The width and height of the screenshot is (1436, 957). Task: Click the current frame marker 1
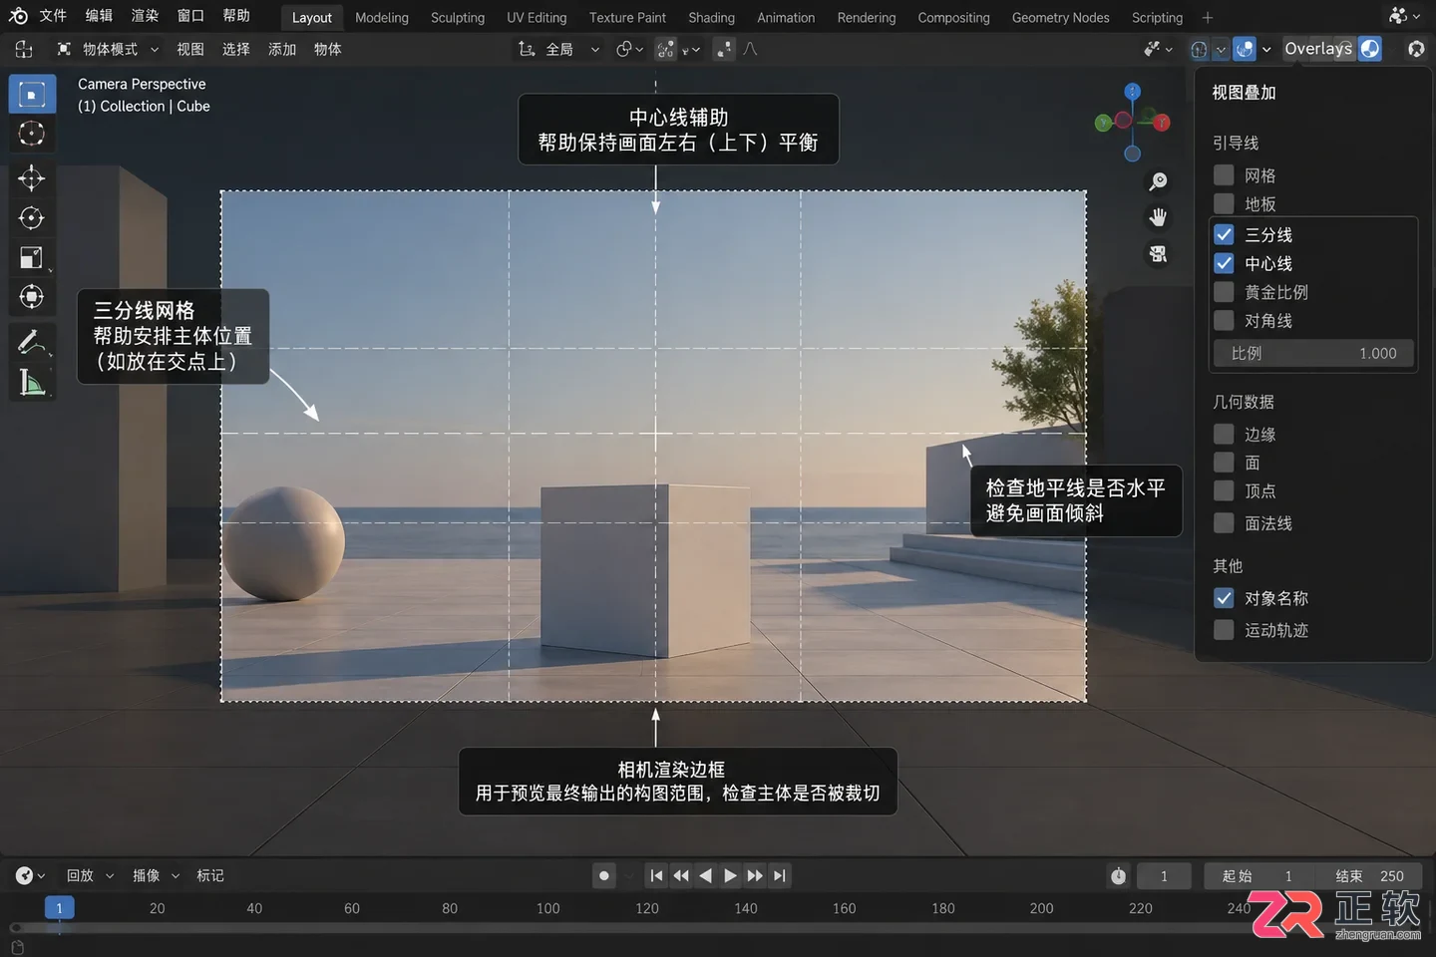tap(60, 908)
